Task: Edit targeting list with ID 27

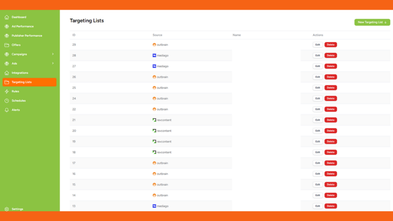Action: point(317,66)
